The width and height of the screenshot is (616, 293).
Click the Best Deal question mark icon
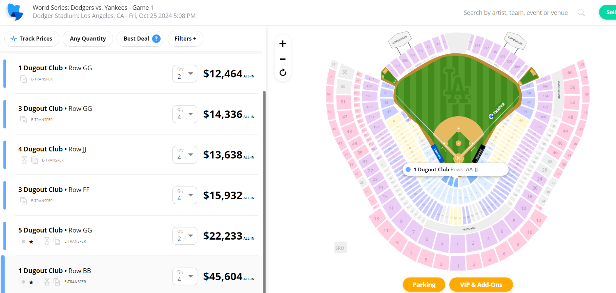point(156,39)
